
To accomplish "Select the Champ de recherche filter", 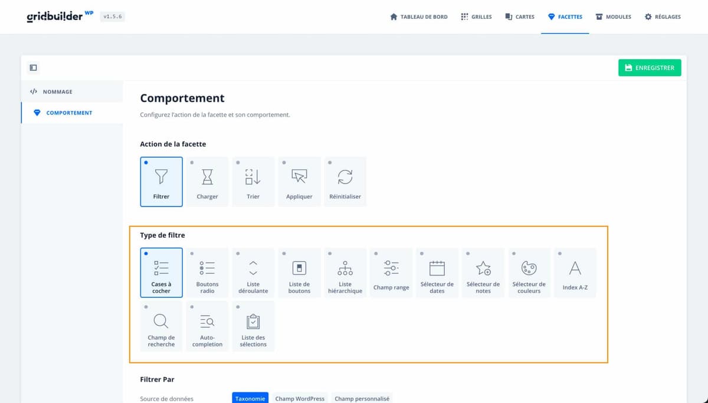I will point(161,326).
